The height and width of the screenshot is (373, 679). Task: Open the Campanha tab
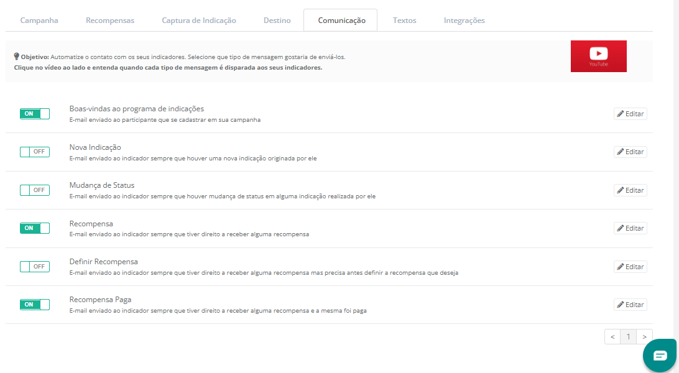pos(39,21)
